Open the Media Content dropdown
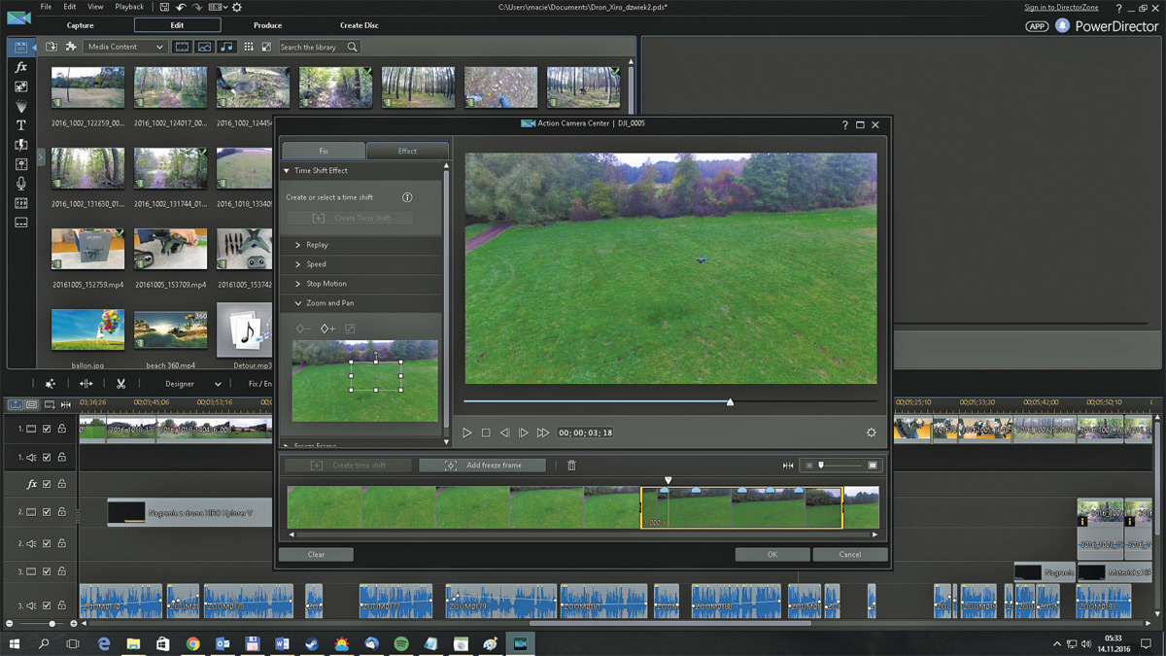1166x656 pixels. (x=125, y=47)
